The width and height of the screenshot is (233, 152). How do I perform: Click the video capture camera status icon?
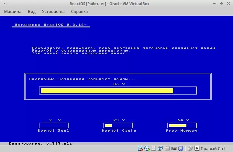pyautogui.click(x=174, y=148)
